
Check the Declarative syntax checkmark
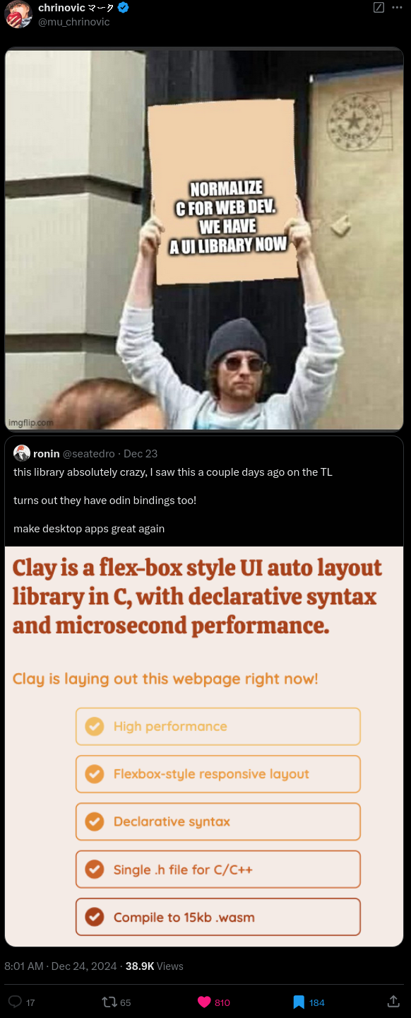pos(94,821)
